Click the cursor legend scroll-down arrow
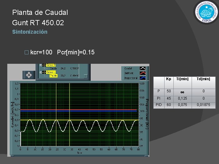The width and height of the screenshot is (219, 164). point(85,76)
